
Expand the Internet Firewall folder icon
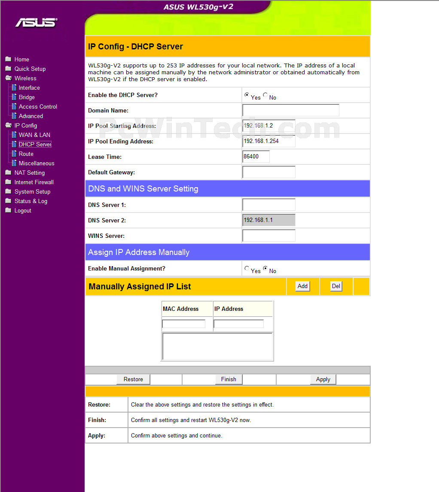(9, 182)
